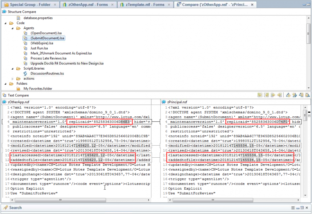Go to next change icon
The height and width of the screenshot is (214, 312).
point(301,95)
